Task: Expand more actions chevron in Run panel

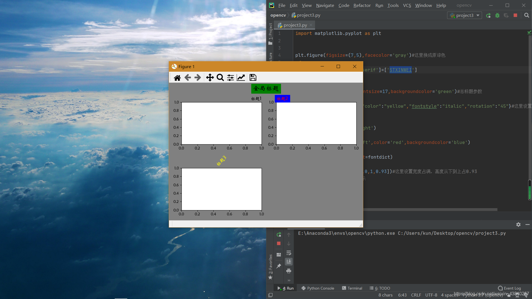Action: [289, 280]
